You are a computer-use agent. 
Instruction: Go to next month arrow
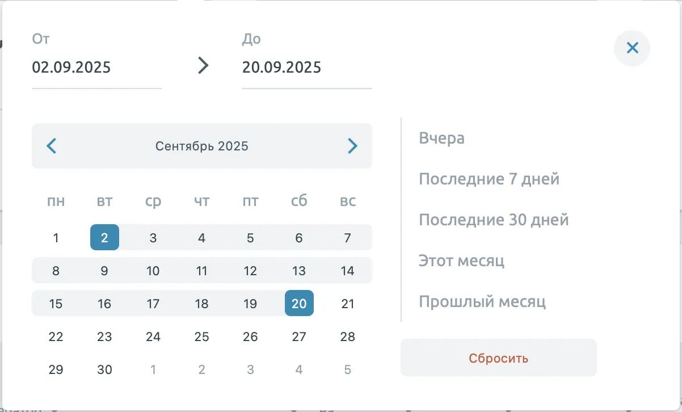click(352, 146)
